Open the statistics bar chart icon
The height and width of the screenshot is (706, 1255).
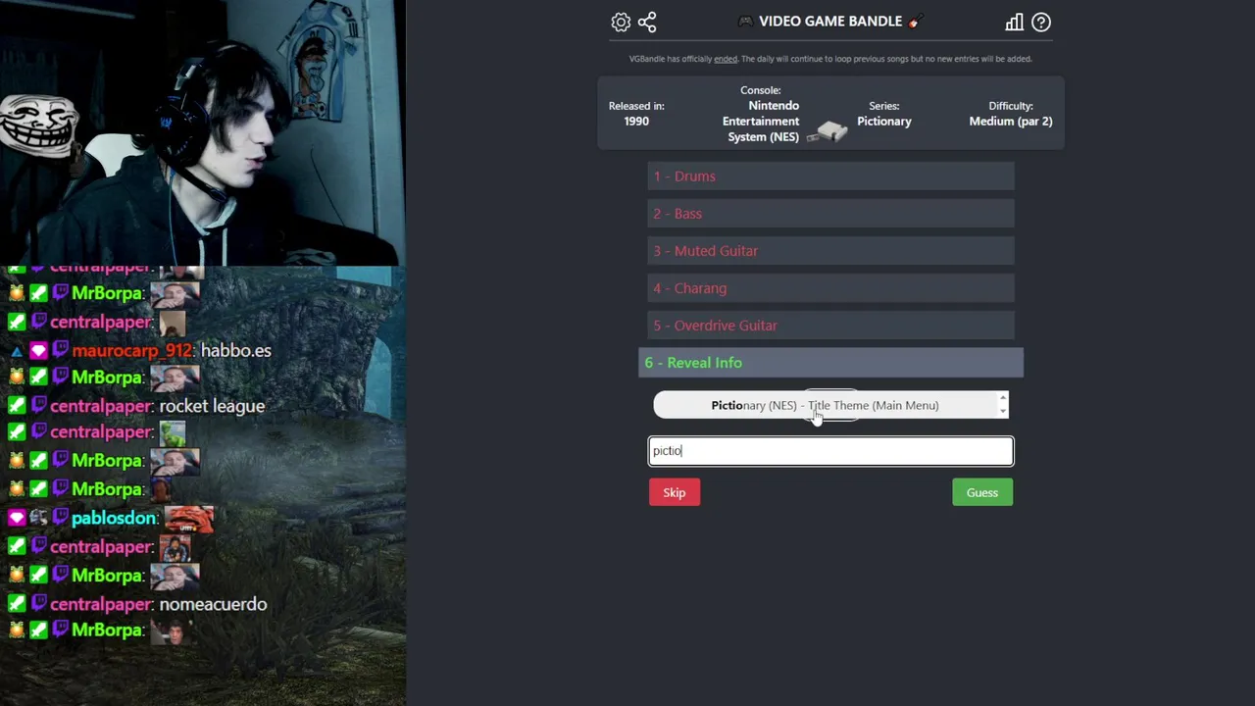click(x=1014, y=22)
